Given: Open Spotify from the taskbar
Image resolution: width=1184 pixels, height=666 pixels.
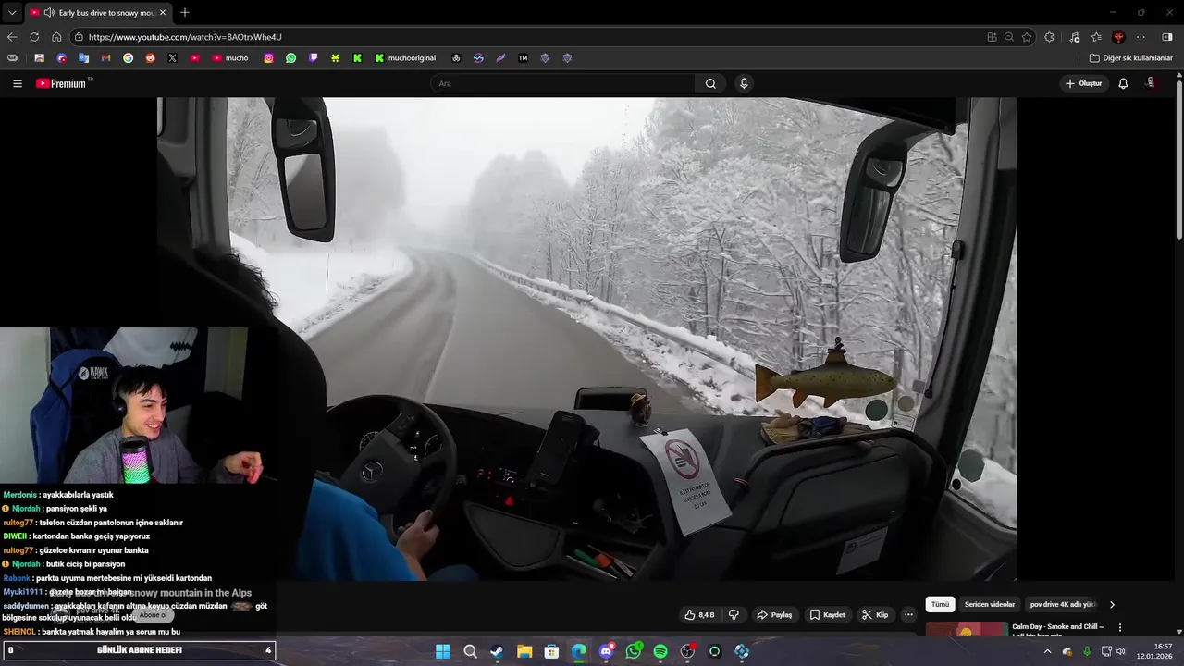Looking at the screenshot, I should click(660, 651).
